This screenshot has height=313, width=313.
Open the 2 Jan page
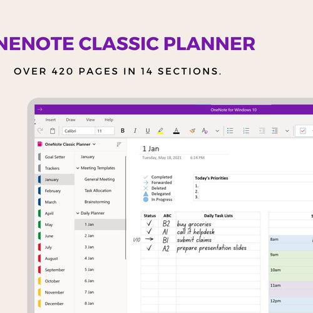pos(100,236)
